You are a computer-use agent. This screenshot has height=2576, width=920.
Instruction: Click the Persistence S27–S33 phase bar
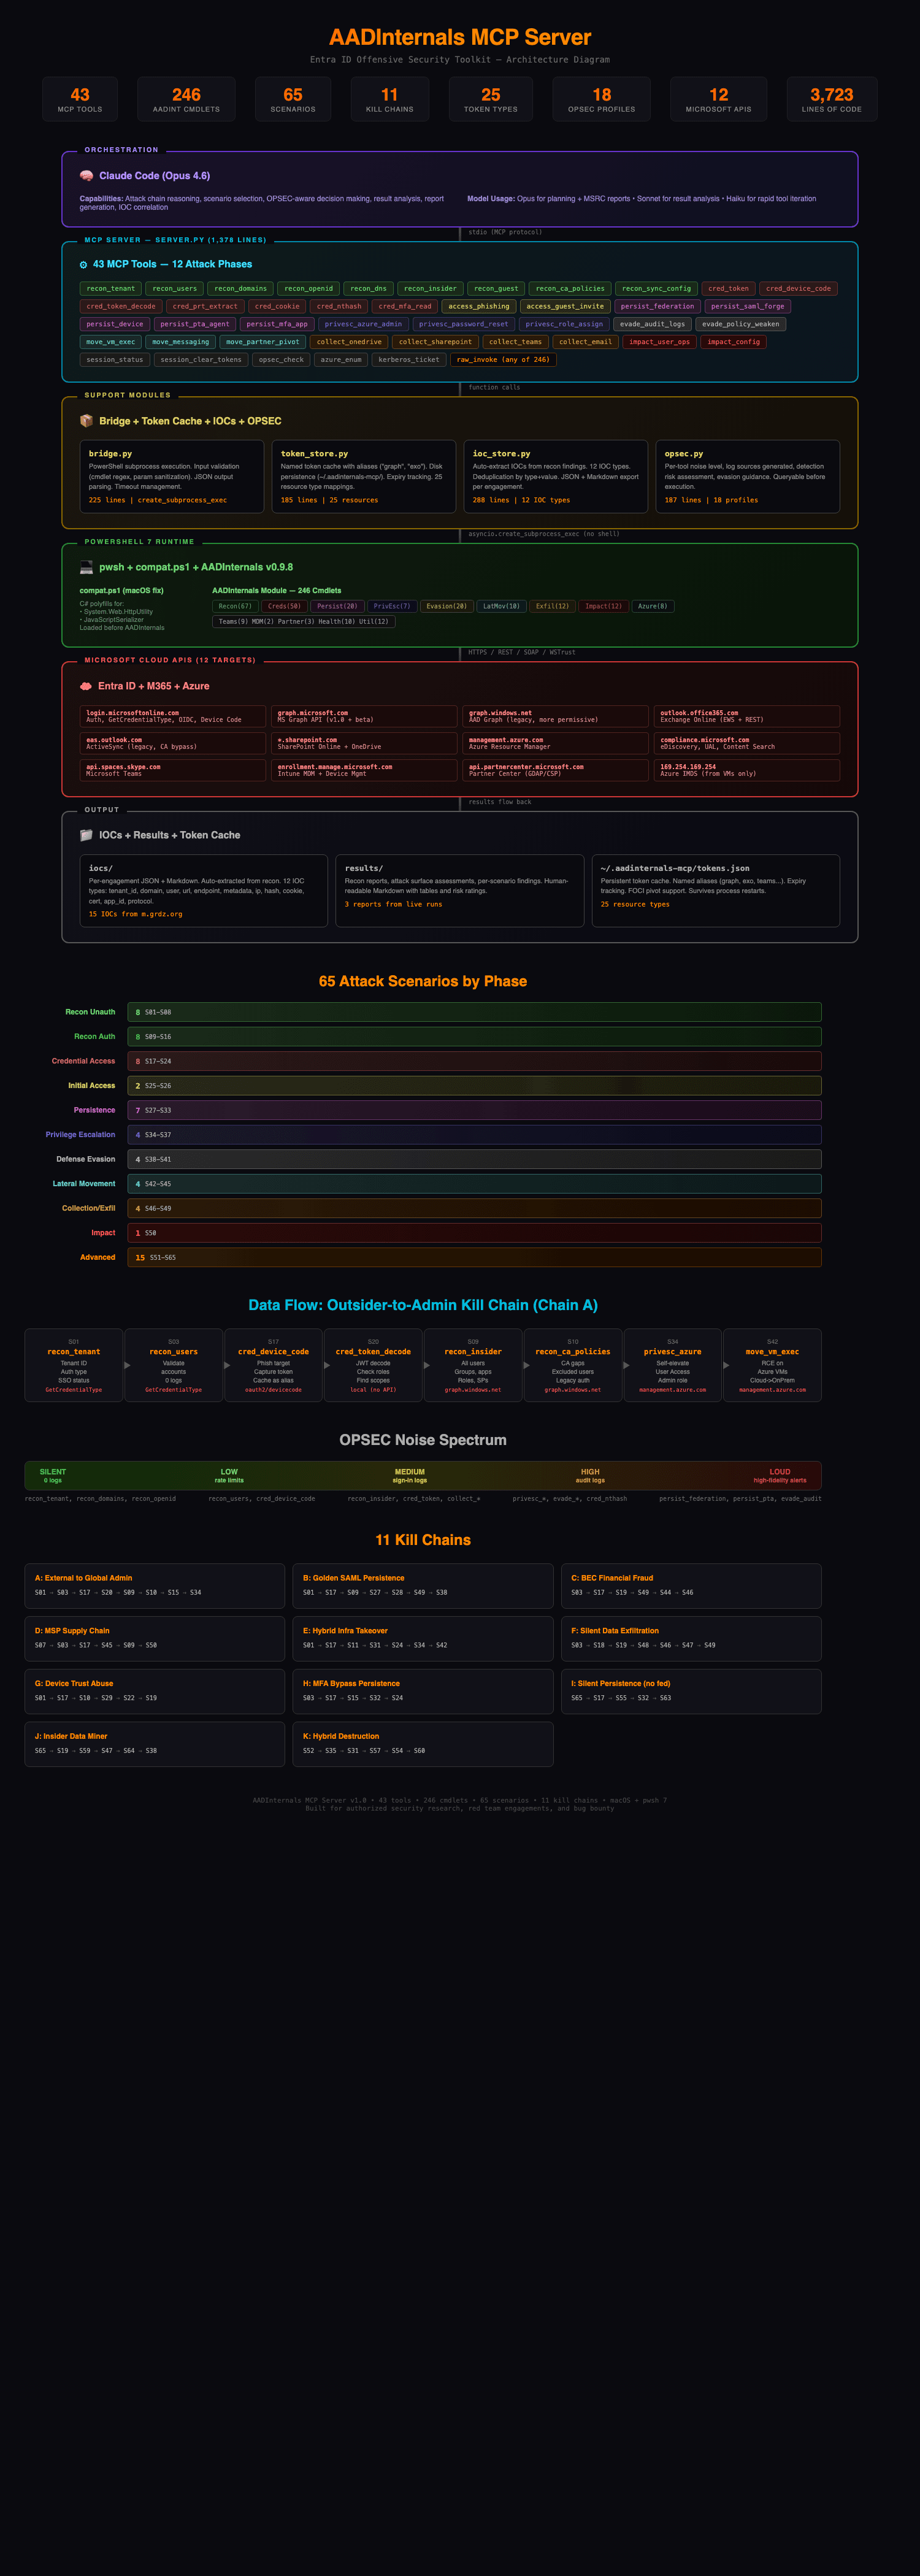coord(474,1110)
